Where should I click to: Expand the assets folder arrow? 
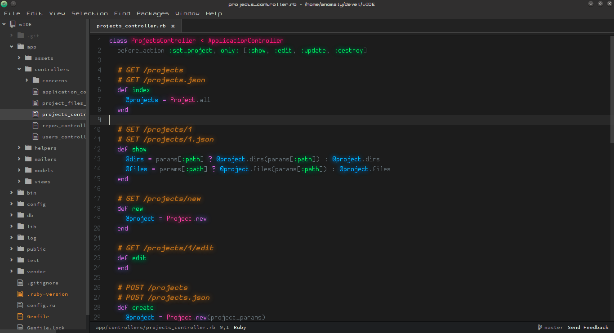(19, 58)
